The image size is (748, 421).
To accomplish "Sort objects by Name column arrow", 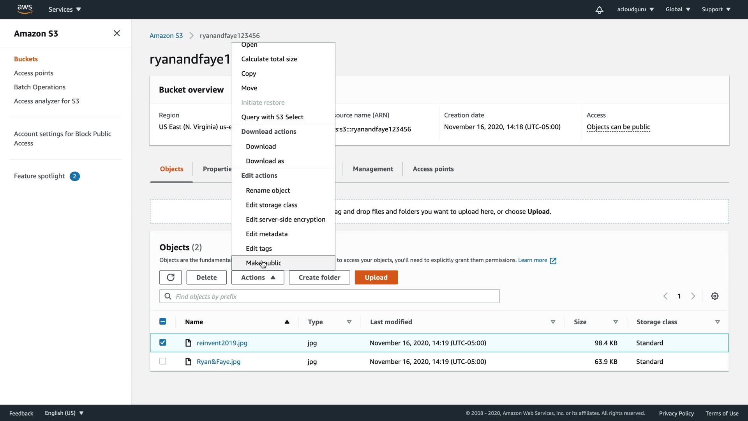I will (x=287, y=322).
